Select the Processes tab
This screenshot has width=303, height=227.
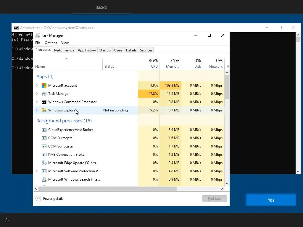click(43, 50)
